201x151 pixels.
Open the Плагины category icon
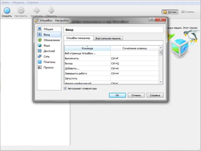coord(40,62)
